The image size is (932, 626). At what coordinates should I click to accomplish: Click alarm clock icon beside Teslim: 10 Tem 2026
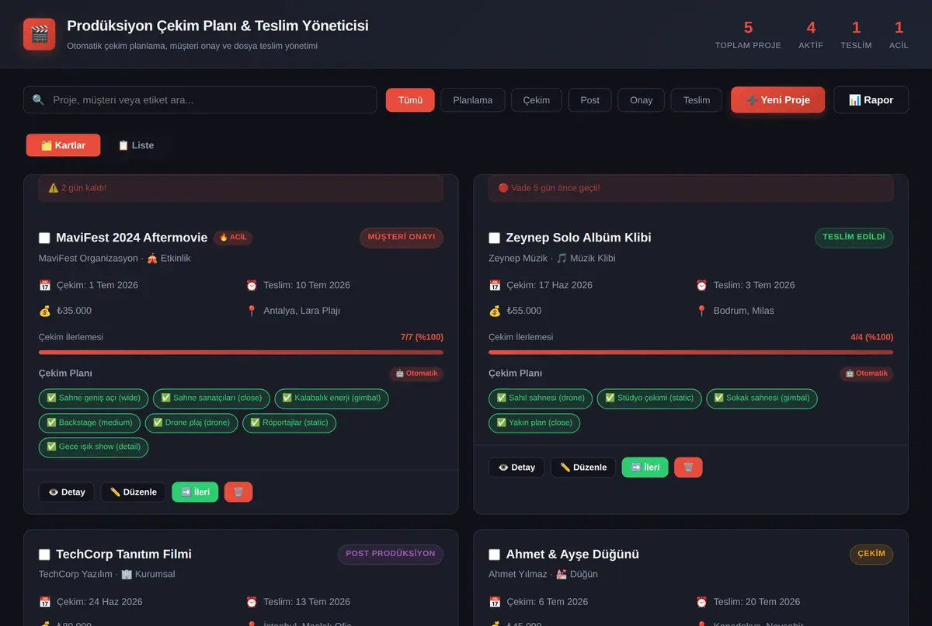click(x=252, y=285)
